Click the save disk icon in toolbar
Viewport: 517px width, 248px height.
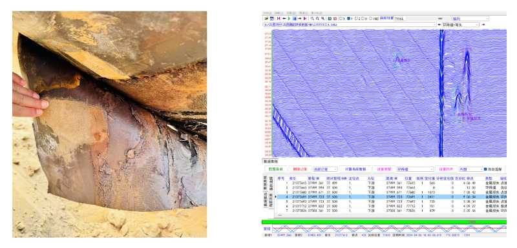[272, 19]
